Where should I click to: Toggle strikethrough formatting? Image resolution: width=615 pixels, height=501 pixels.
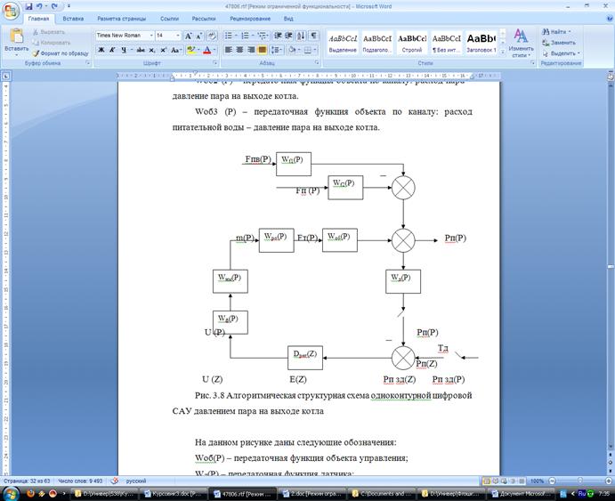point(141,50)
